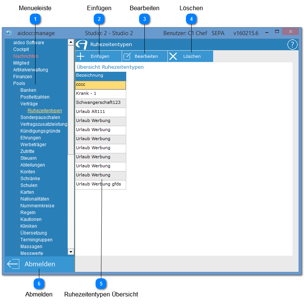305x304 pixels.
Task: Open the Mitglied menu entry
Action: (21, 63)
